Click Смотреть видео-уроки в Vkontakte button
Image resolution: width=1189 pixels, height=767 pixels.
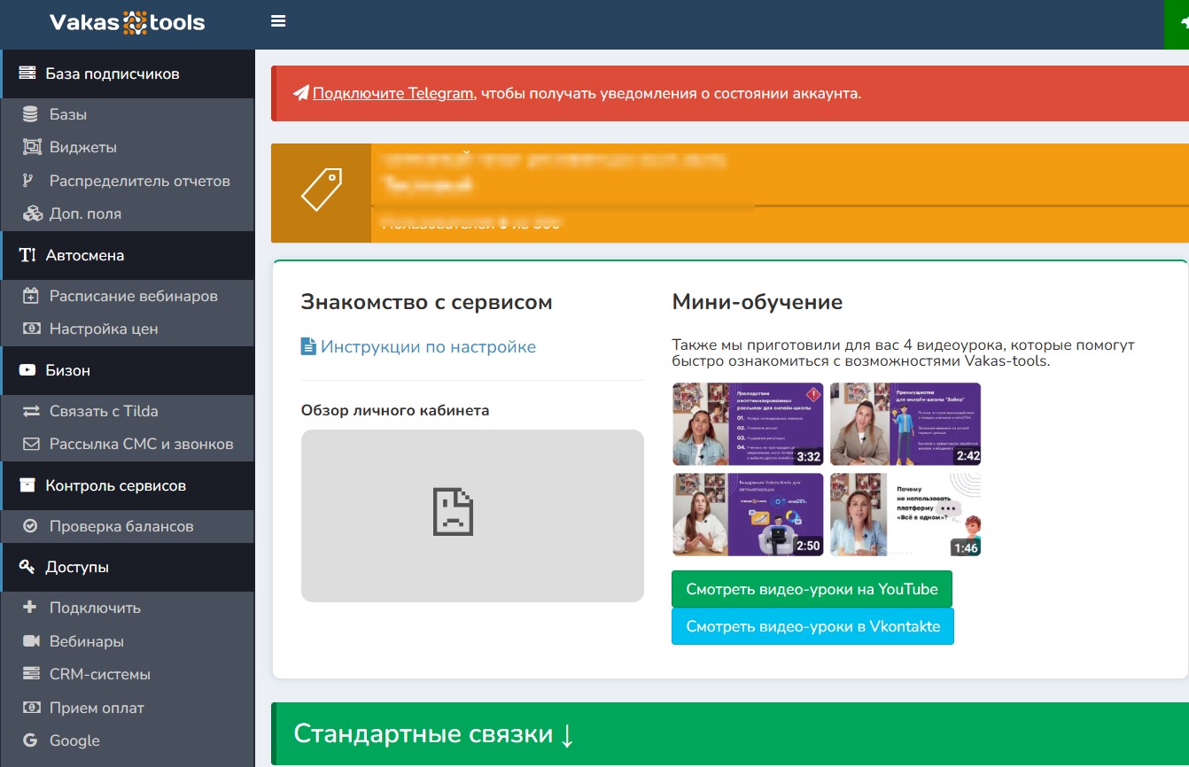812,626
